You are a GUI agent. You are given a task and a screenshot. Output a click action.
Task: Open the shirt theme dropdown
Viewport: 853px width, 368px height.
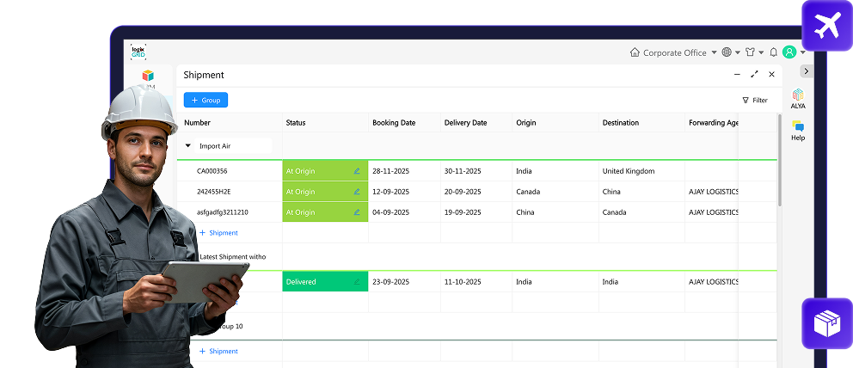coord(751,52)
